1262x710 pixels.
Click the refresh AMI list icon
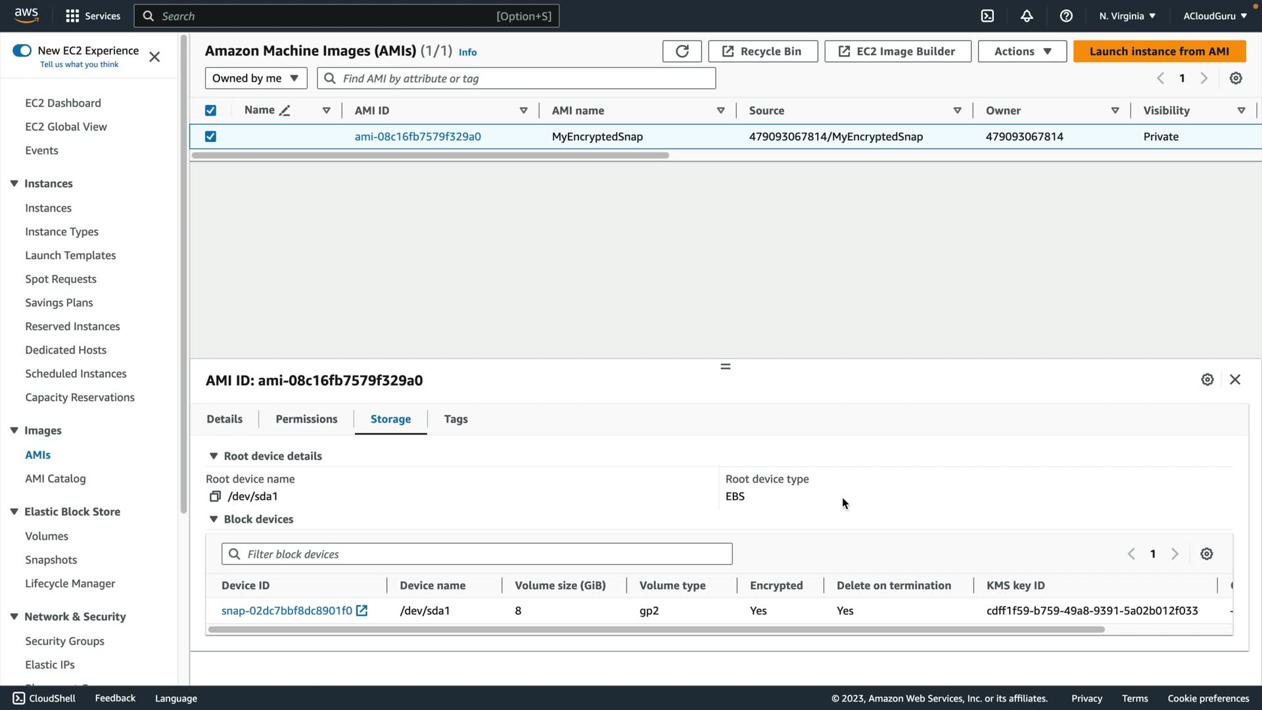pyautogui.click(x=682, y=51)
